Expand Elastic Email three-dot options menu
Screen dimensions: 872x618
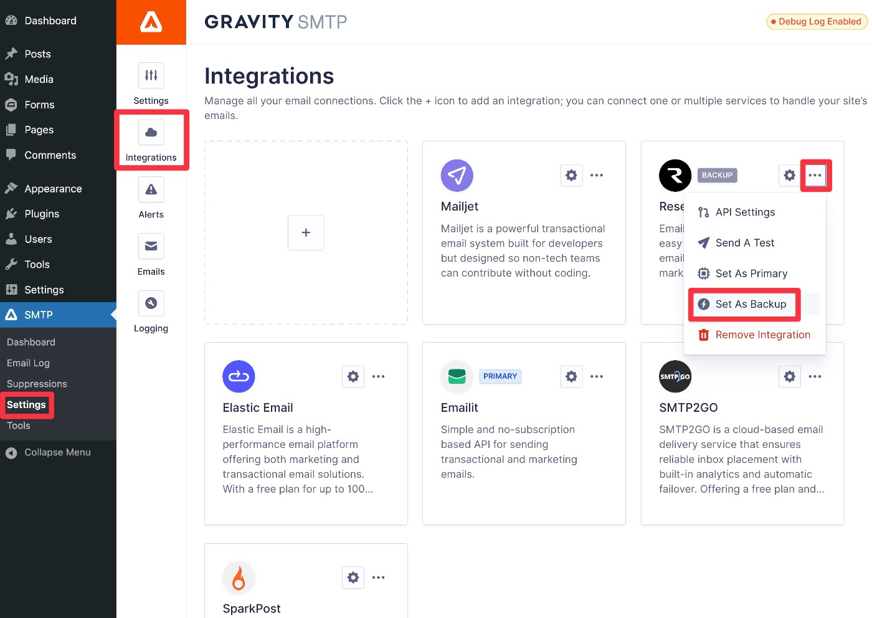point(378,377)
